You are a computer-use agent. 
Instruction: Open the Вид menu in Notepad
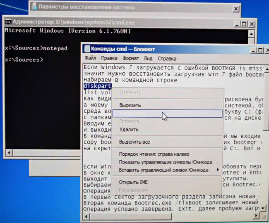click(148, 59)
